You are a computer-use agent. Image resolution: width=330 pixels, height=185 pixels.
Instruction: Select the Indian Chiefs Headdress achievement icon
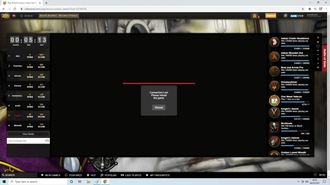[x=274, y=42]
